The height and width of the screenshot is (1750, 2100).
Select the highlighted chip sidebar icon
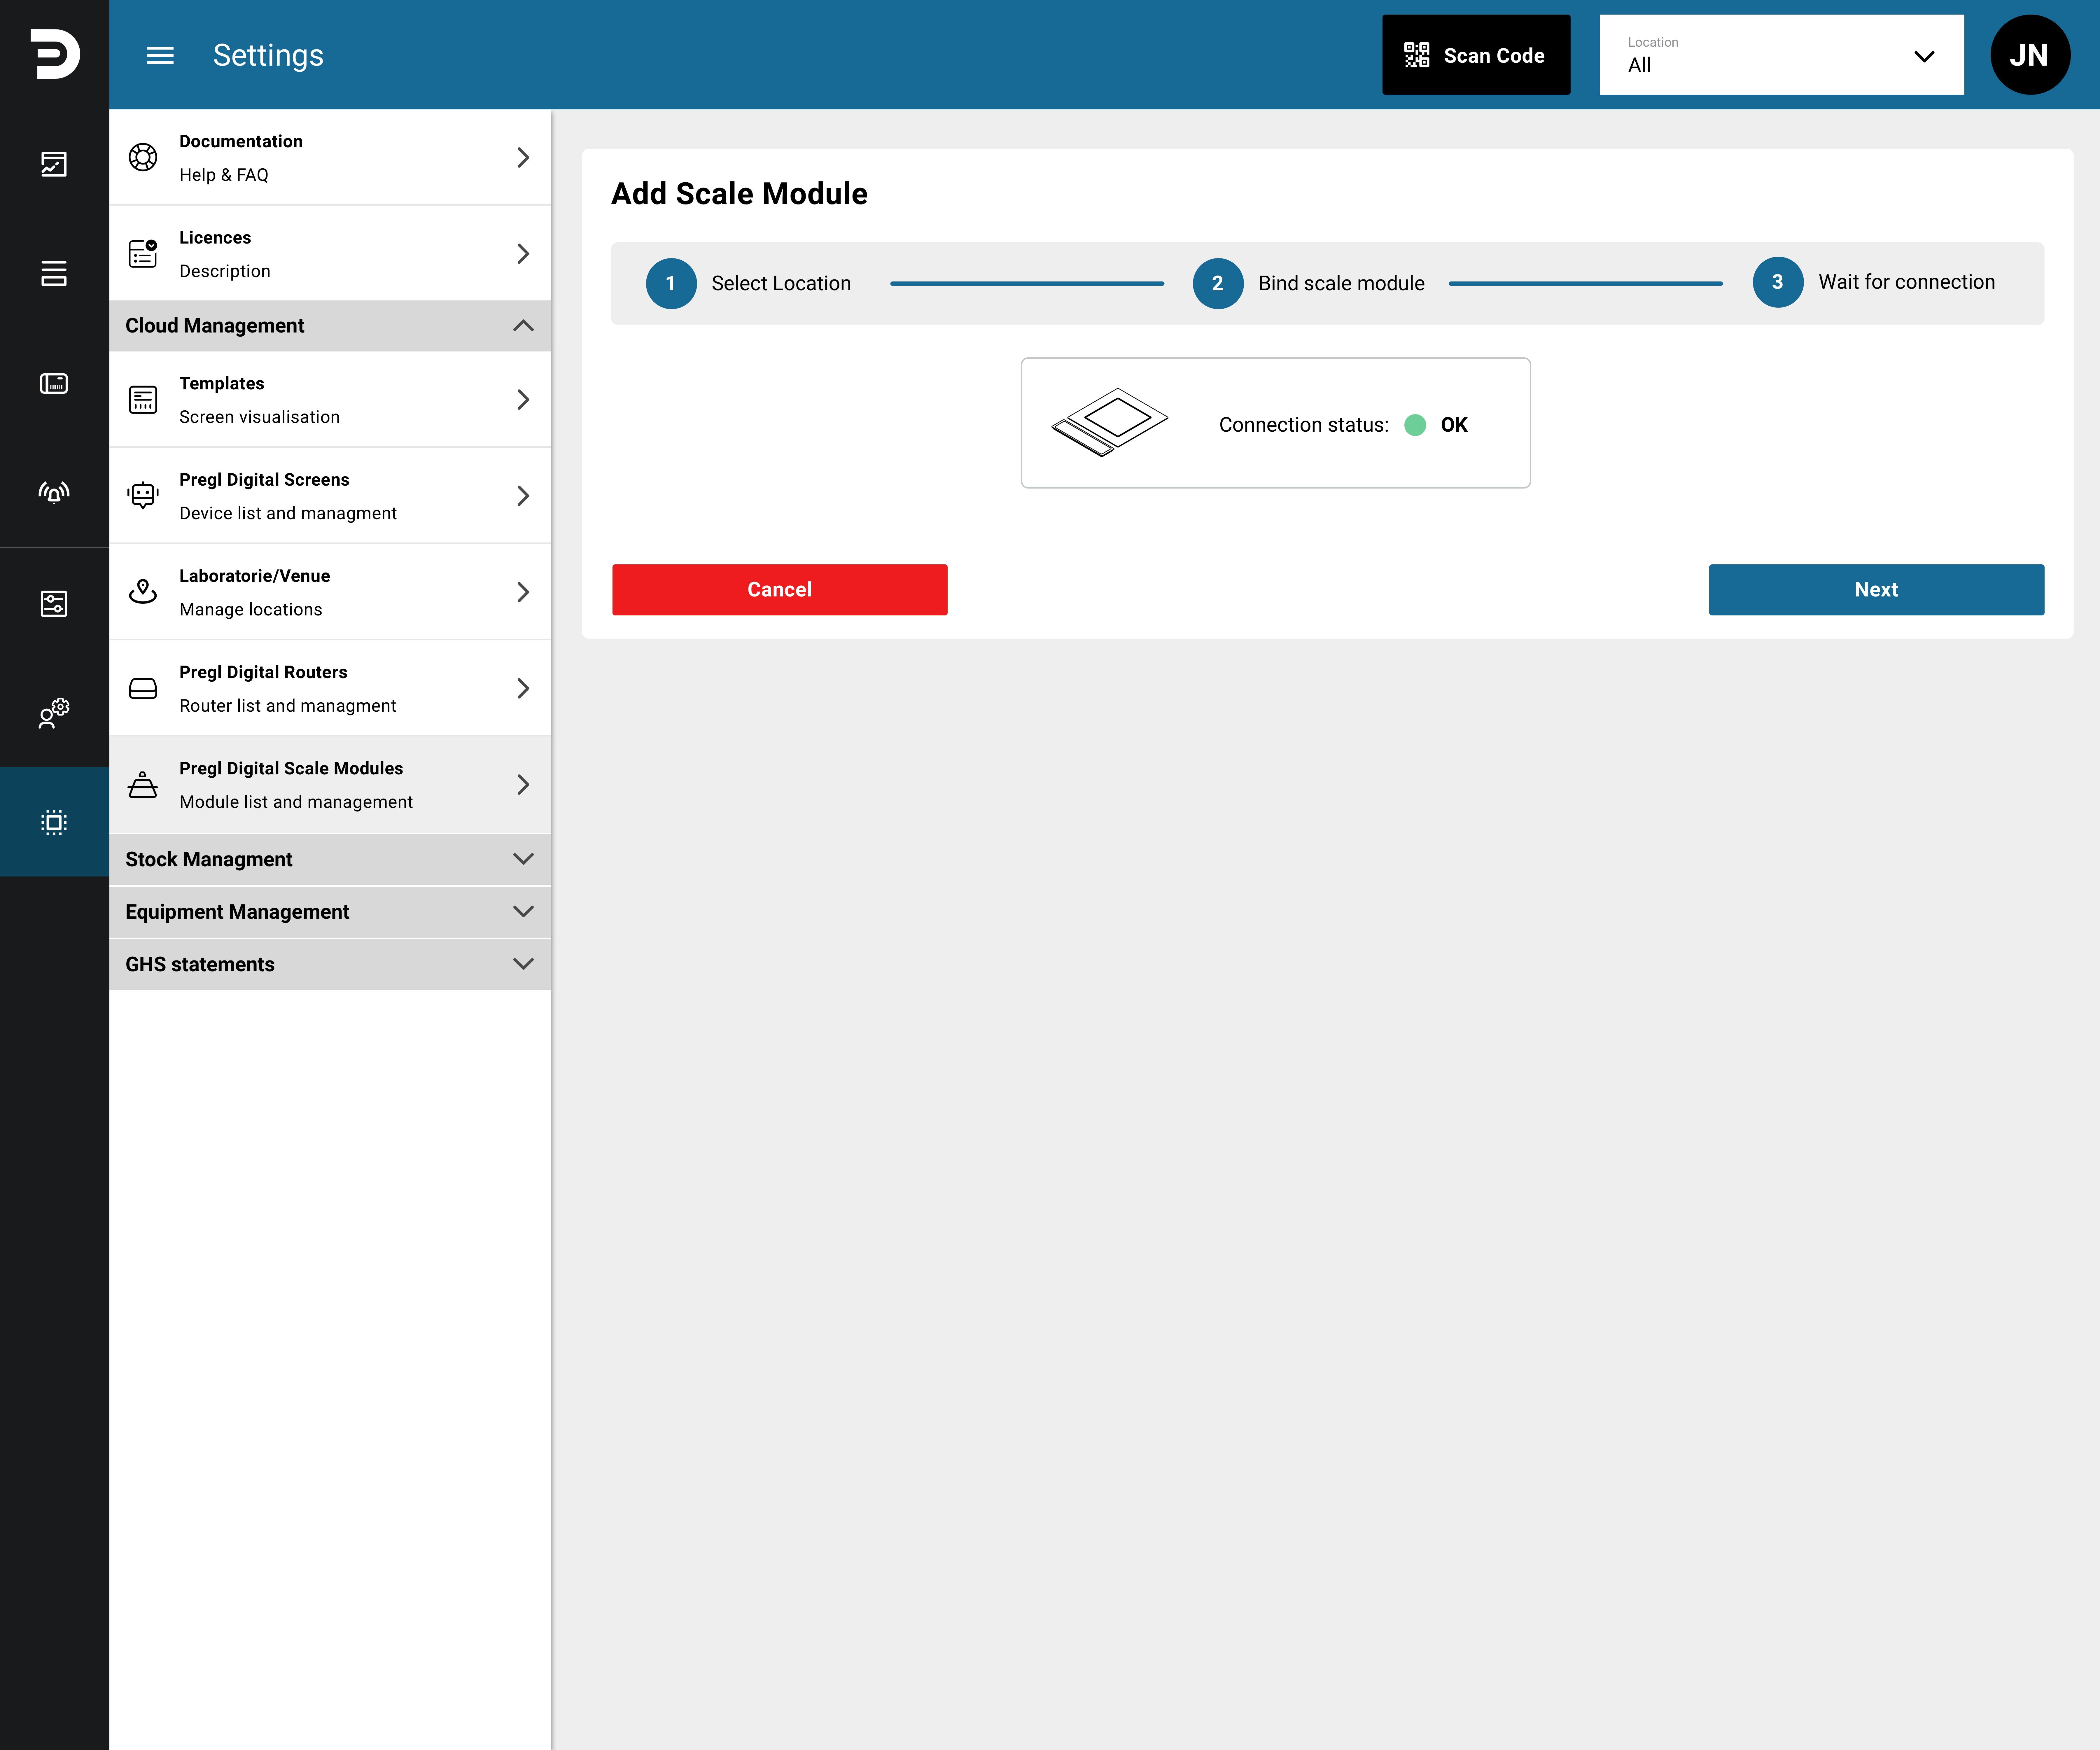point(54,822)
